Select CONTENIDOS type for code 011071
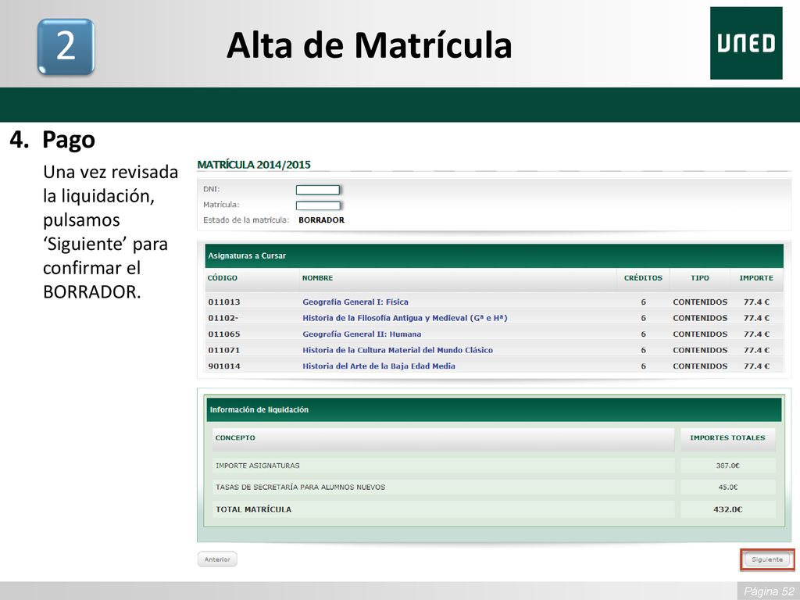800x600 pixels. [x=700, y=350]
